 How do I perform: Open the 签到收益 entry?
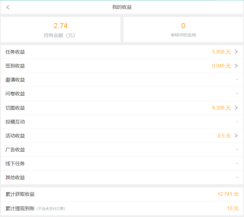click(122, 66)
